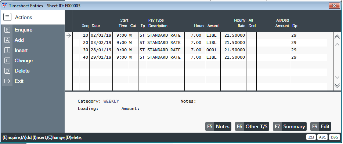Click the F5 Notes button
Viewport: 343px width, 144px height.
pyautogui.click(x=218, y=126)
